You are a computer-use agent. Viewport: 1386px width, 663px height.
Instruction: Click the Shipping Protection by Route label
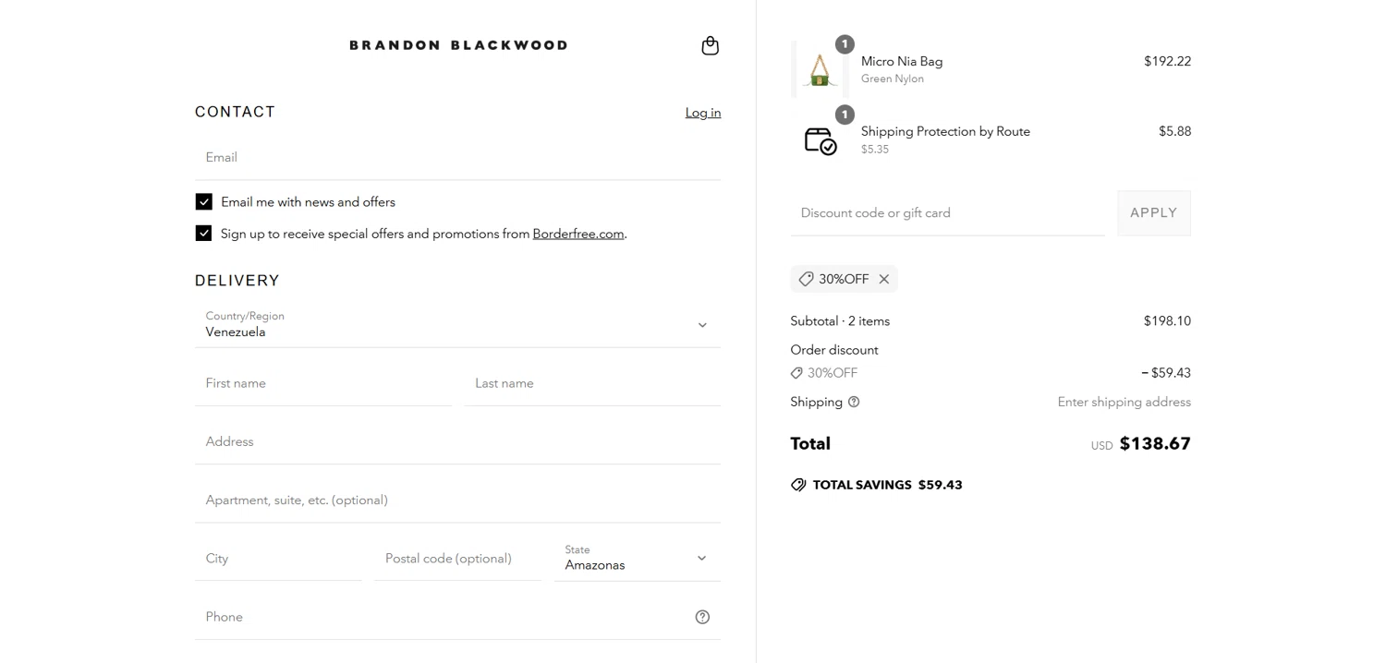[x=945, y=132]
